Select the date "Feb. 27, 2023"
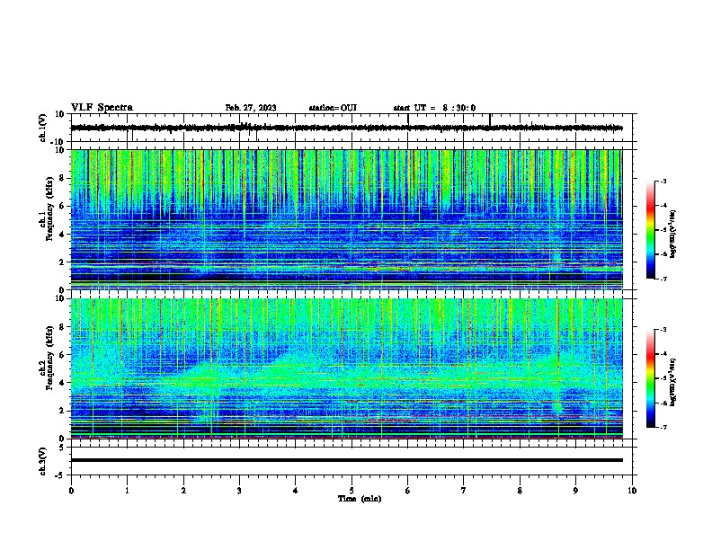The height and width of the screenshot is (550, 712). coord(251,108)
